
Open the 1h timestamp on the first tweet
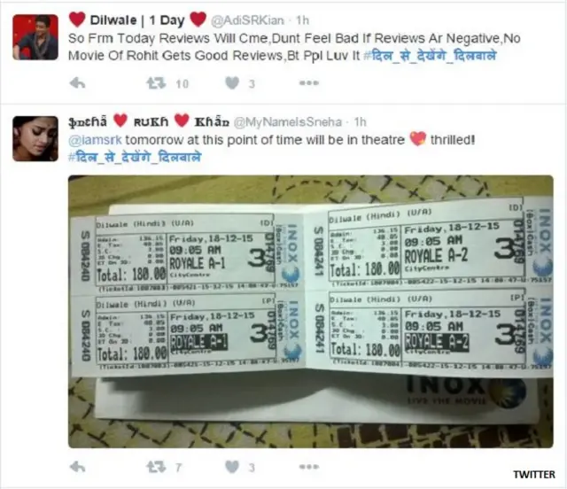303,20
